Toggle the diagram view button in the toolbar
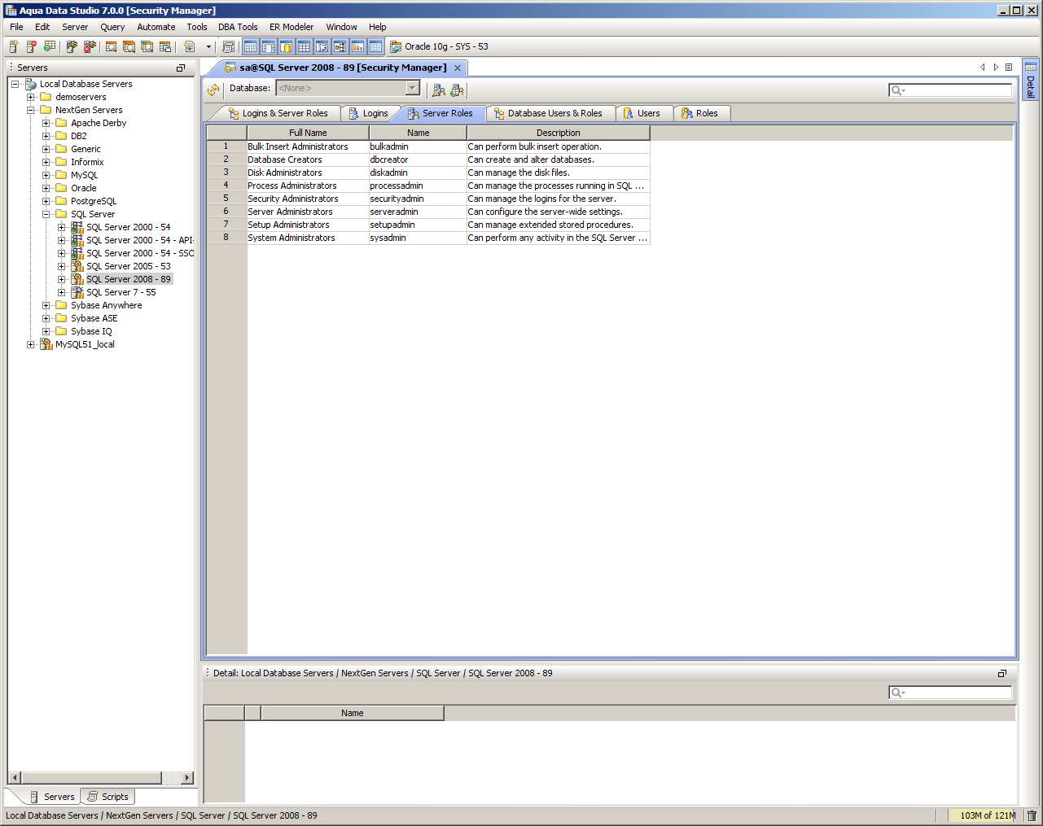The image size is (1043, 826). [340, 46]
